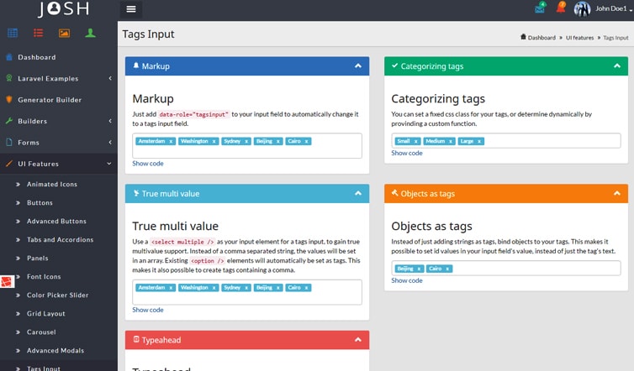Viewport: 634px width, 371px height.
Task: Click the home icon in breadcrumb
Action: pyautogui.click(x=524, y=38)
